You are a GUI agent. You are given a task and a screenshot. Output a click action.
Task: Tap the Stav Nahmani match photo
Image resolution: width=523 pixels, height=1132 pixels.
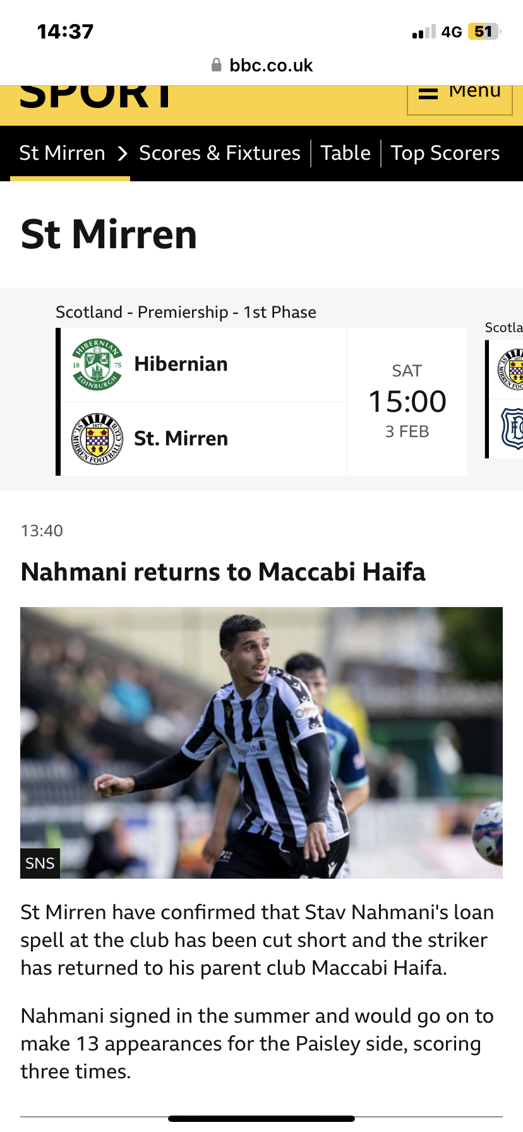tap(261, 742)
